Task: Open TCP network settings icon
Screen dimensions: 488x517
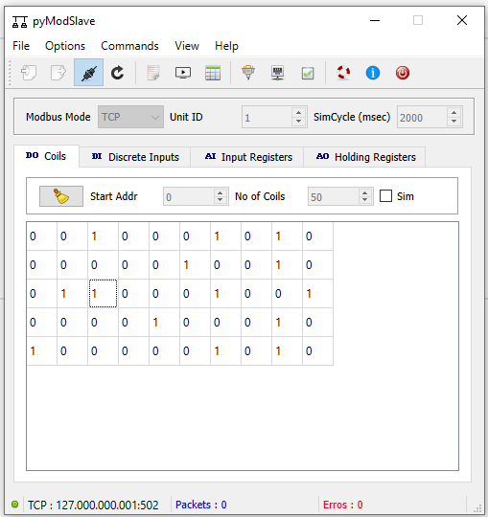Action: (x=277, y=73)
